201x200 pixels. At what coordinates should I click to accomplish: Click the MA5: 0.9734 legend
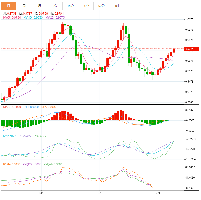pyautogui.click(x=12, y=17)
